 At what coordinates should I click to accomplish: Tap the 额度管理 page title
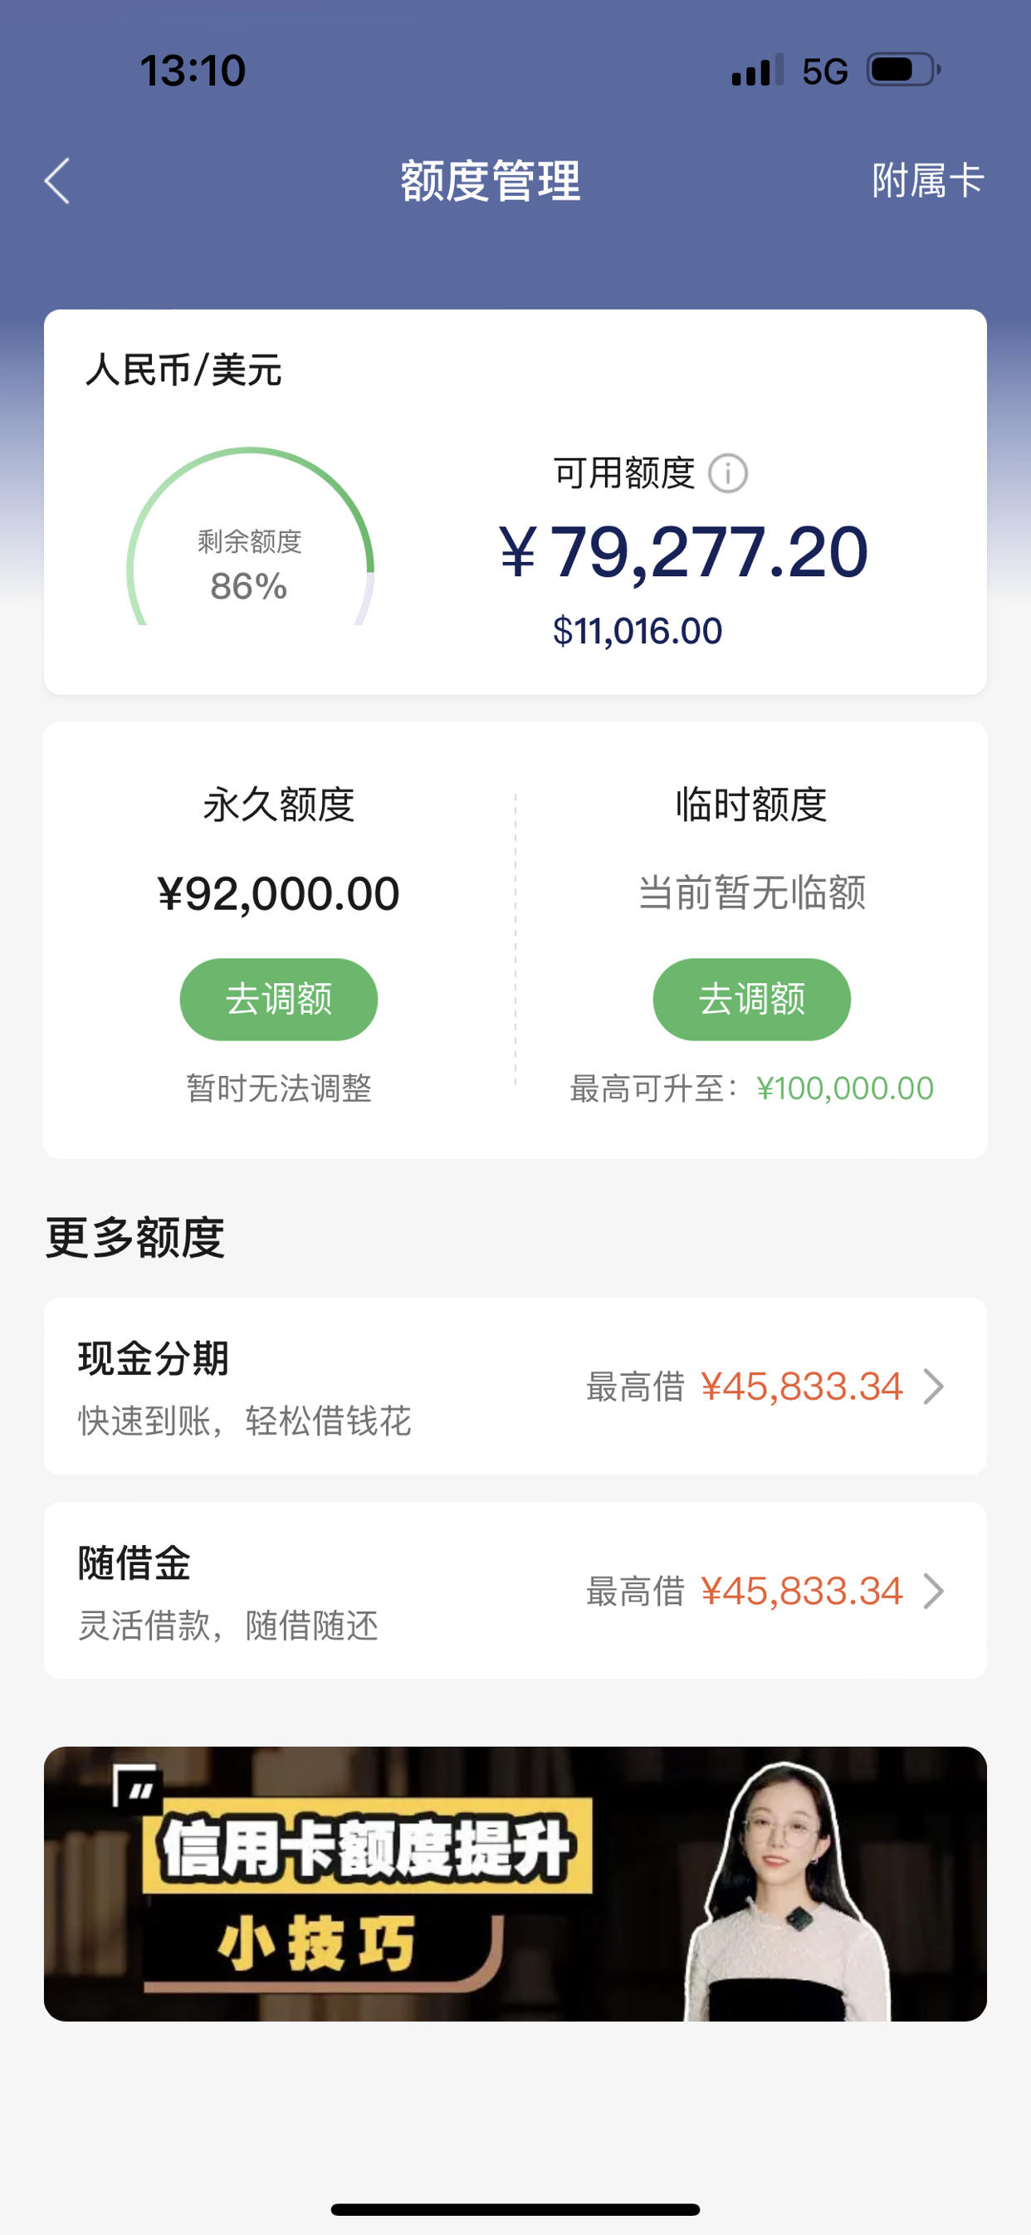[x=491, y=181]
